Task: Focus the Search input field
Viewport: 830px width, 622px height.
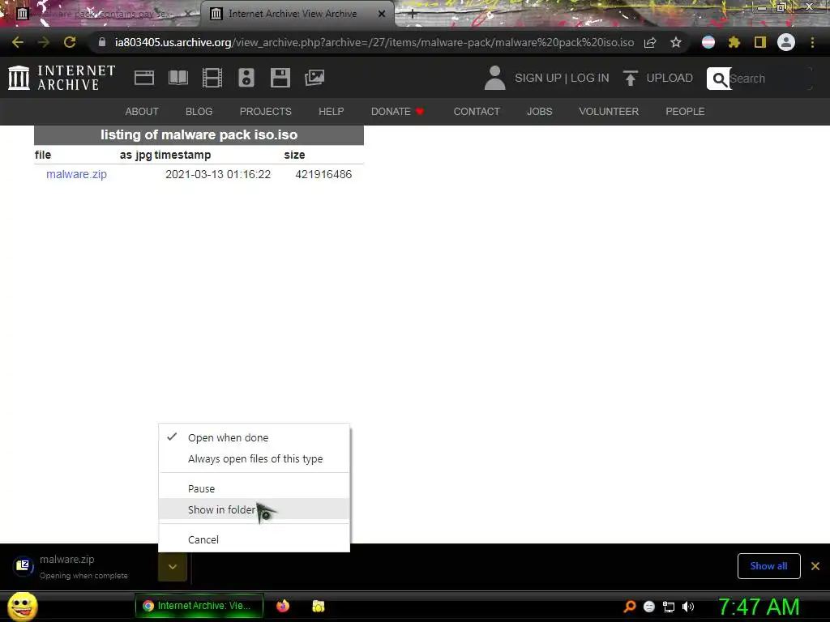Action: click(x=770, y=79)
